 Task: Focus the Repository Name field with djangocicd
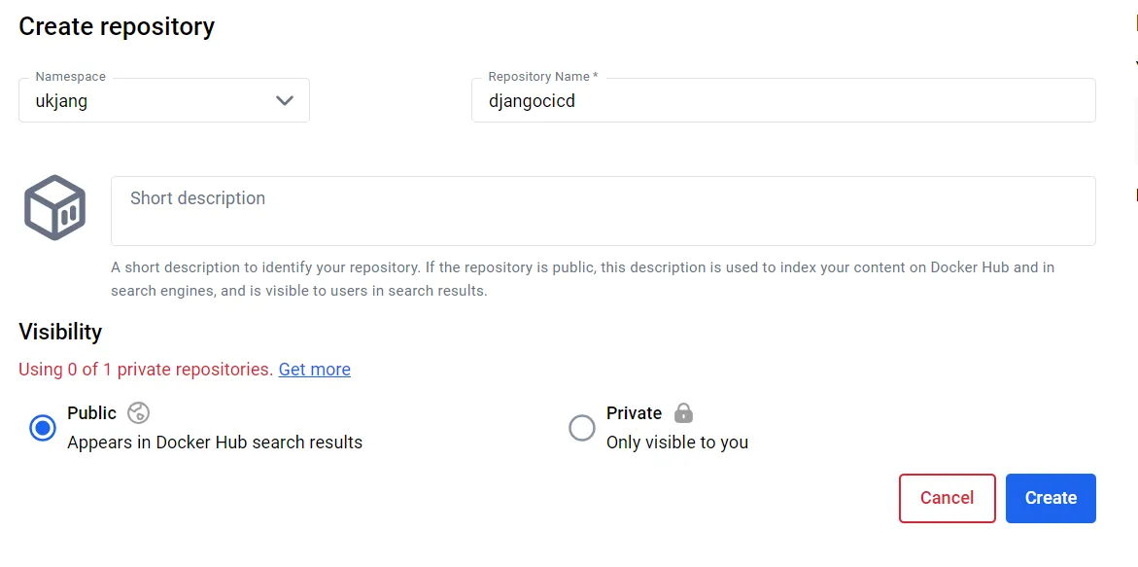[783, 100]
